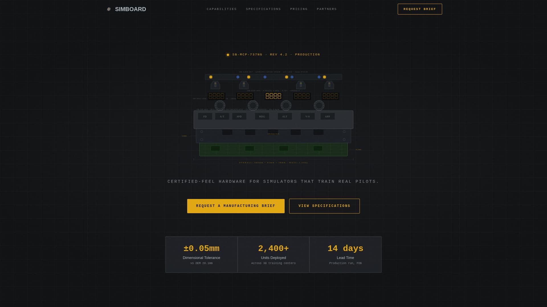The width and height of the screenshot is (547, 307).
Task: Click the third rotary encoder knob from left
Action: pos(286,105)
